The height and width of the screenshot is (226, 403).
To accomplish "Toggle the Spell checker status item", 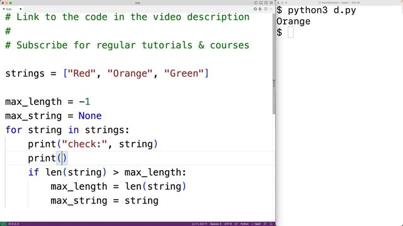I will click(x=256, y=224).
